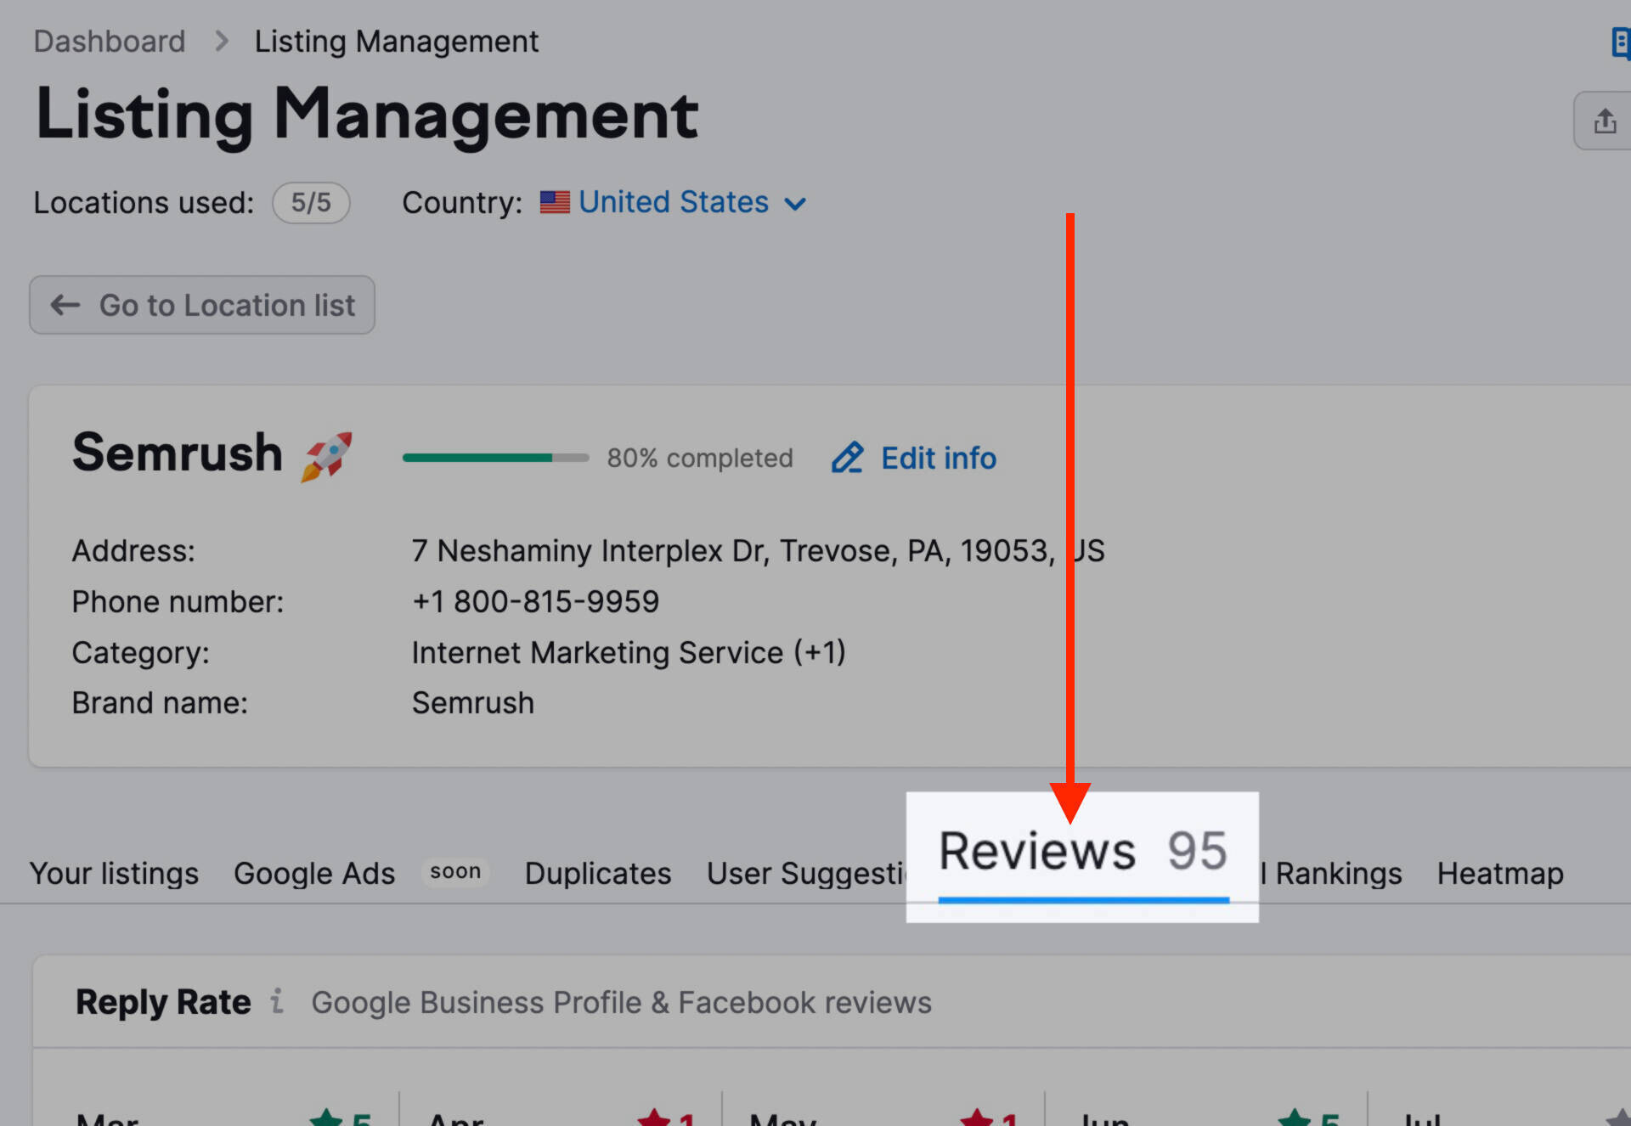Screen dimensions: 1631x1126
Task: Click the share/export icon top right
Action: (1606, 122)
